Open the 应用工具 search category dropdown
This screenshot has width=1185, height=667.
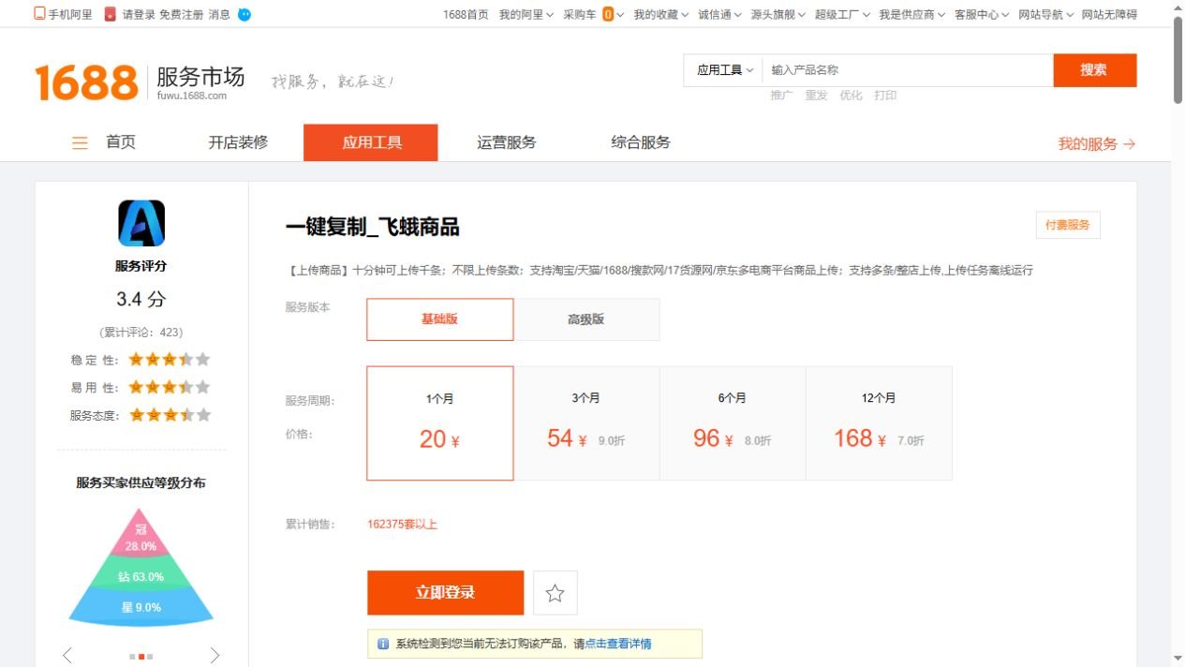click(724, 70)
